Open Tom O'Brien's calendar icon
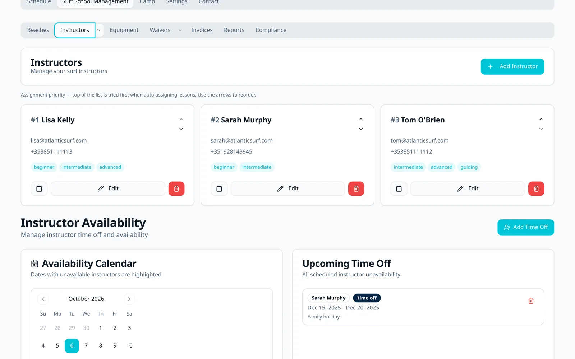 tap(399, 188)
